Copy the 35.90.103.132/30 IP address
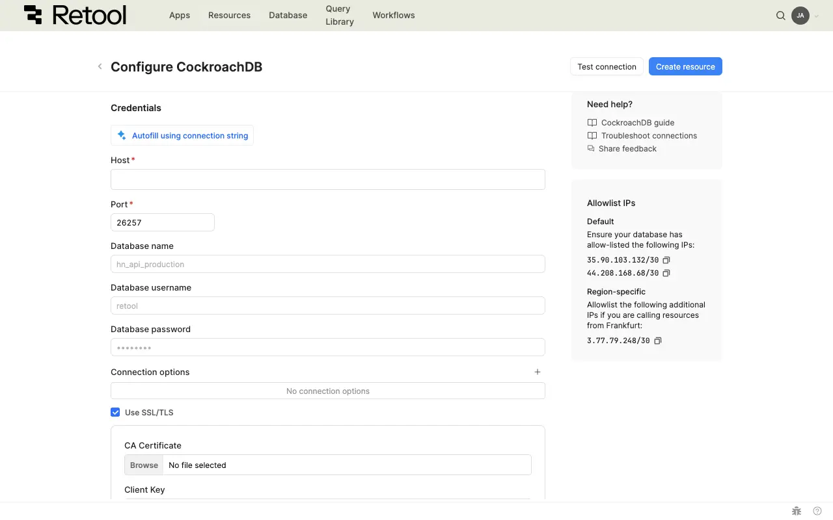Viewport: 833px width, 520px height. (666, 260)
